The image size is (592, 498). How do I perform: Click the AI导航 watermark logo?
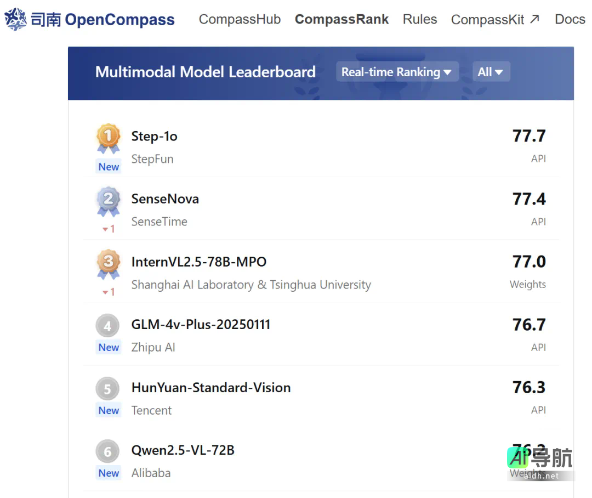tap(540, 461)
